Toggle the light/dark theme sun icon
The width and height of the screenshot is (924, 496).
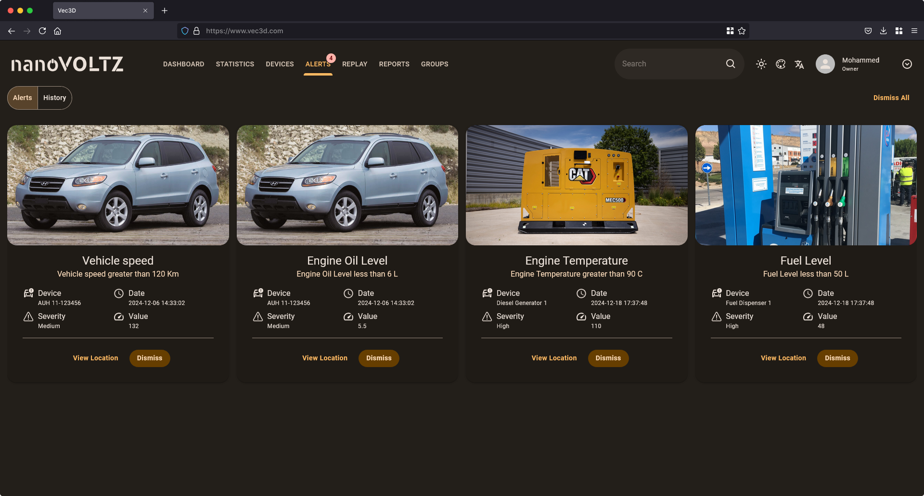pos(761,64)
